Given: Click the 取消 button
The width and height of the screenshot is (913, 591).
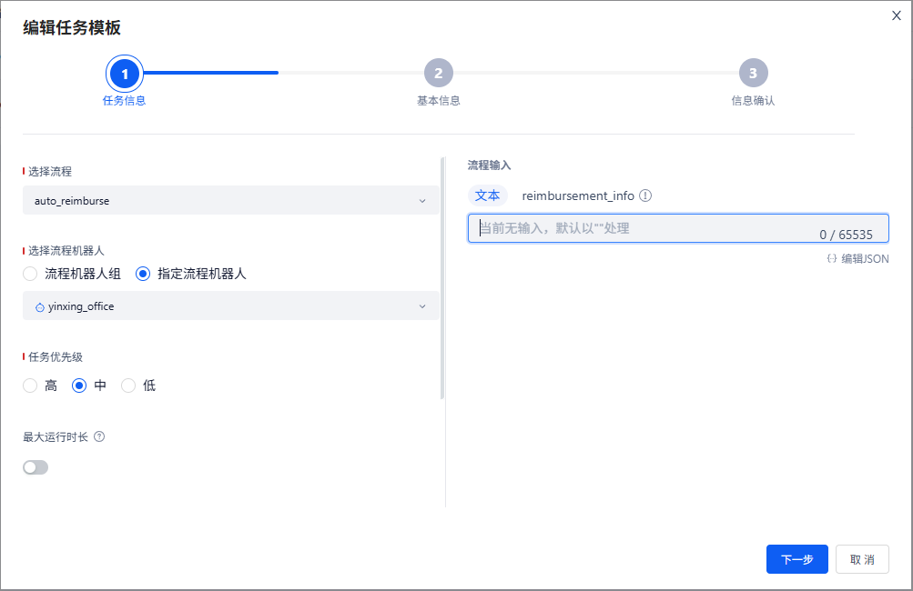Looking at the screenshot, I should 861,559.
